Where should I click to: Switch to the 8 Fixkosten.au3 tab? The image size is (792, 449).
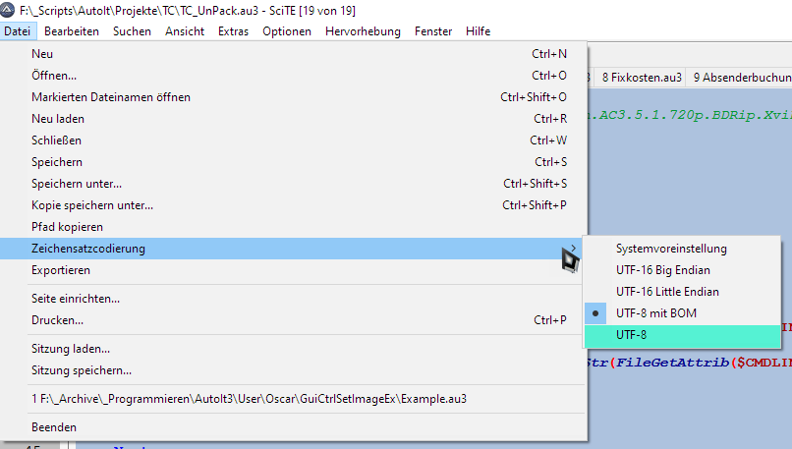(x=641, y=76)
